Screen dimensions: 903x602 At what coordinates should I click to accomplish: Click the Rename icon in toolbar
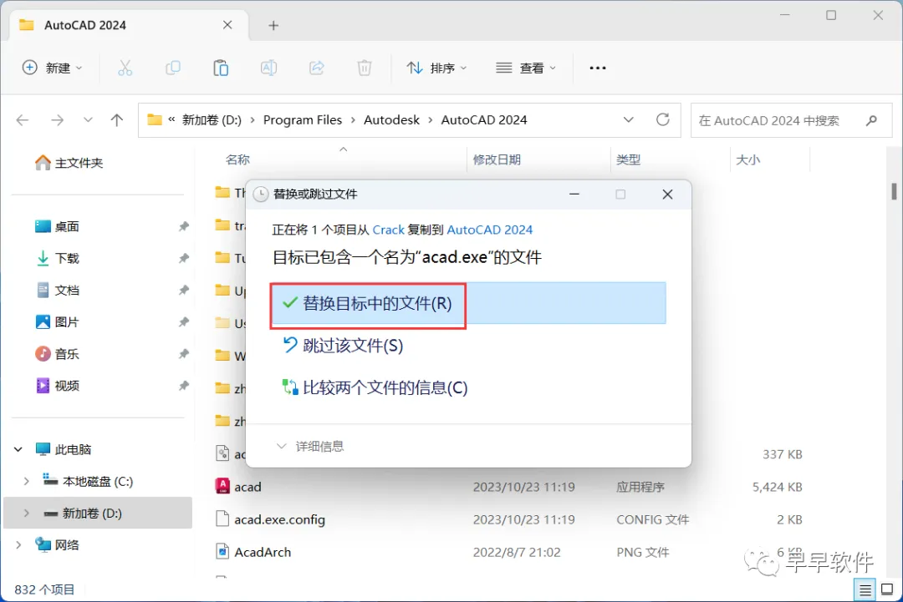pyautogui.click(x=268, y=68)
